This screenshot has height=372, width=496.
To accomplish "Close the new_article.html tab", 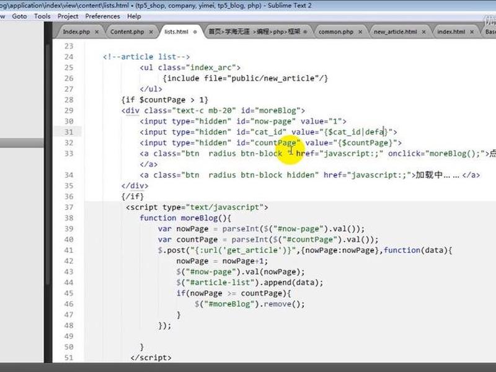I will 423,32.
